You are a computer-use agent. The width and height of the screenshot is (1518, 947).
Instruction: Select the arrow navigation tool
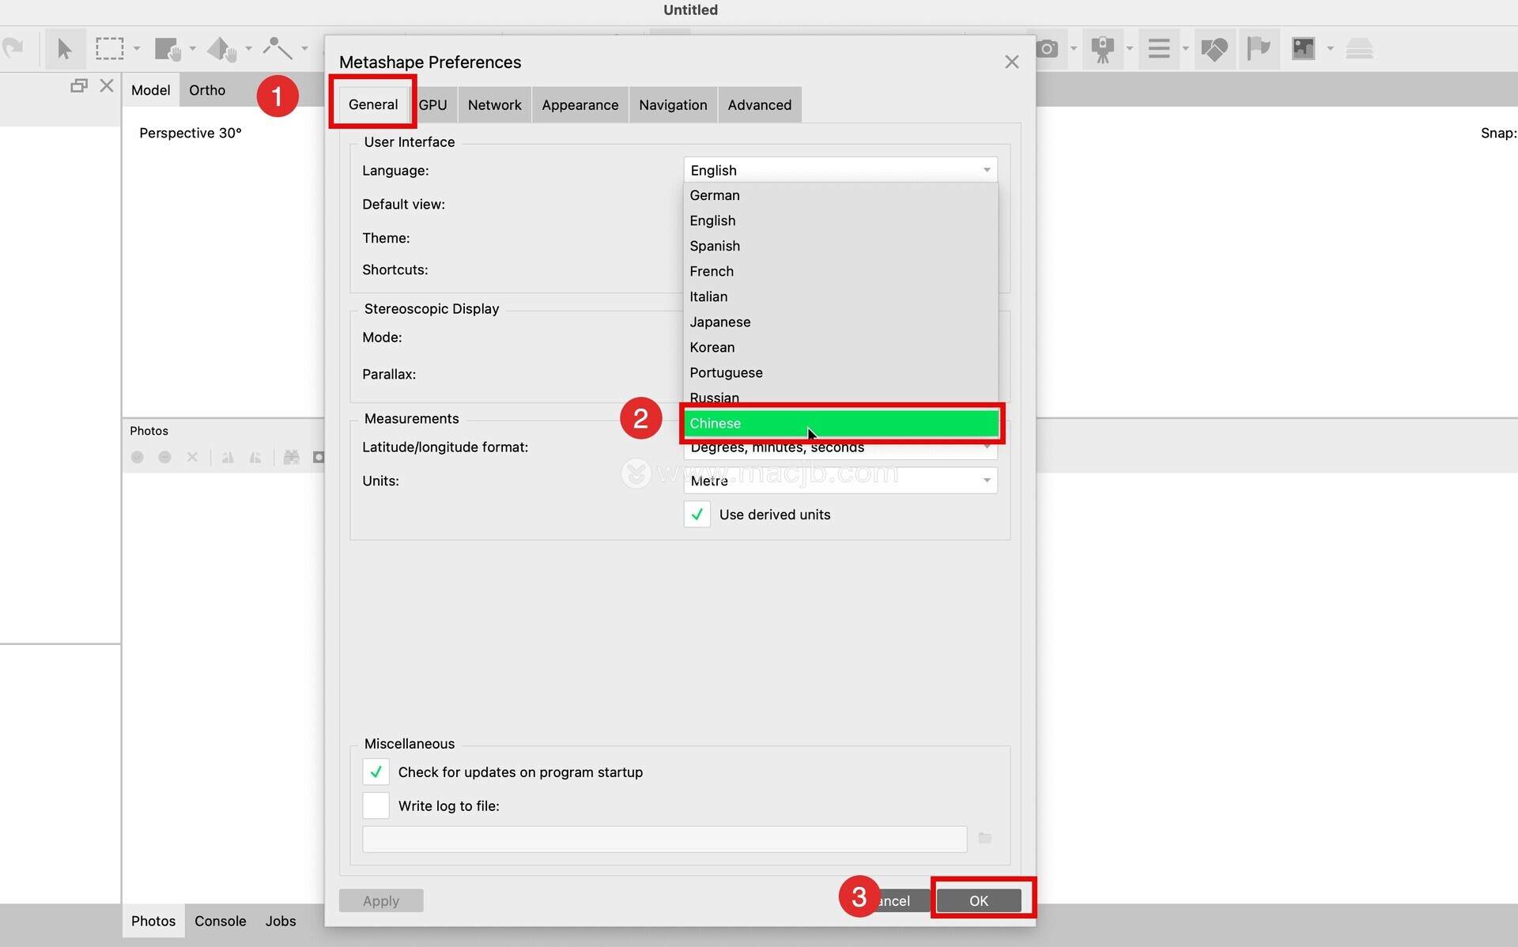(64, 49)
